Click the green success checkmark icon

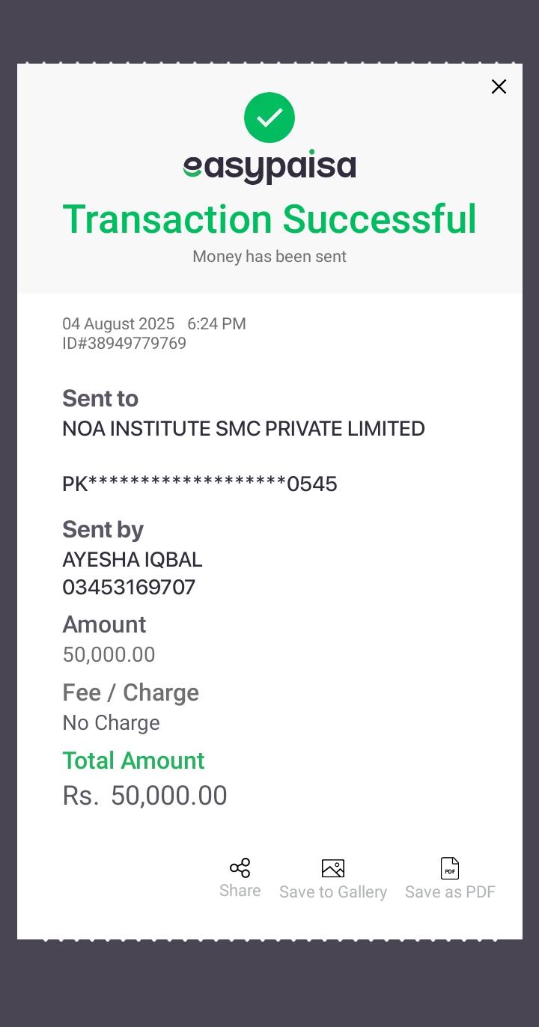pos(269,118)
